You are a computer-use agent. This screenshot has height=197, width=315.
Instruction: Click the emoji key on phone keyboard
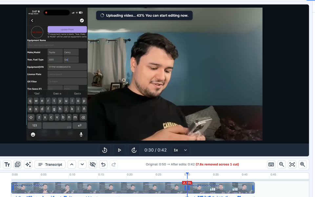point(33,135)
